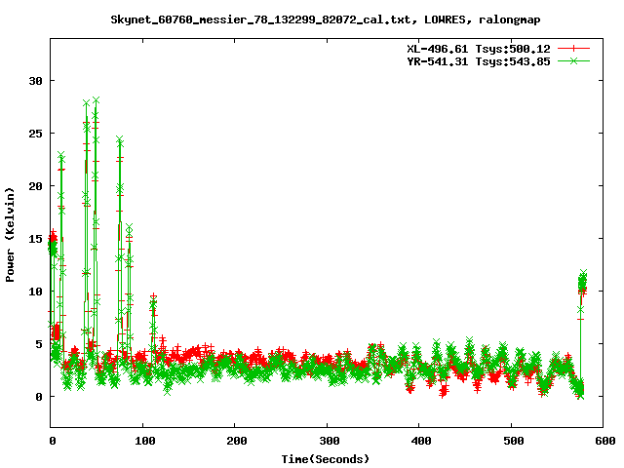The width and height of the screenshot is (624, 468).
Task: Click the x-axis tick label 300
Action: tap(330, 441)
